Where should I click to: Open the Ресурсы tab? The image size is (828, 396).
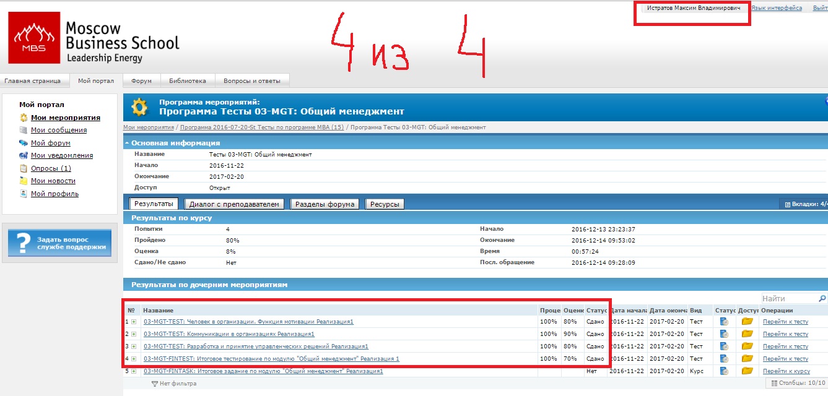tap(385, 204)
